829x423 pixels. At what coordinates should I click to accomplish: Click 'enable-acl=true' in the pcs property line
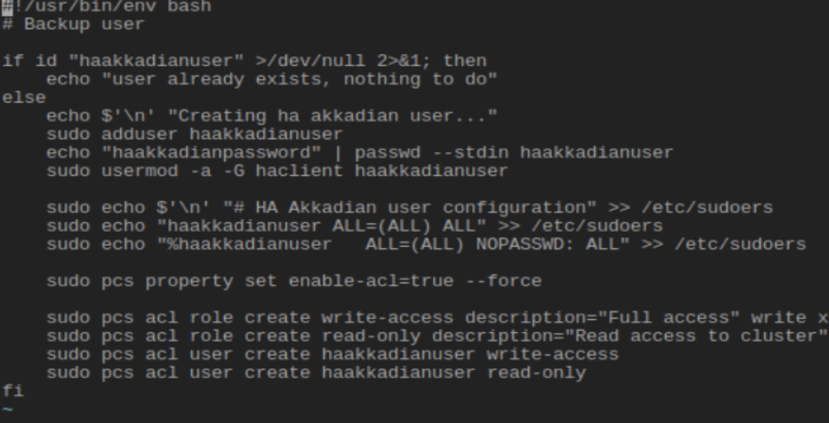(371, 281)
